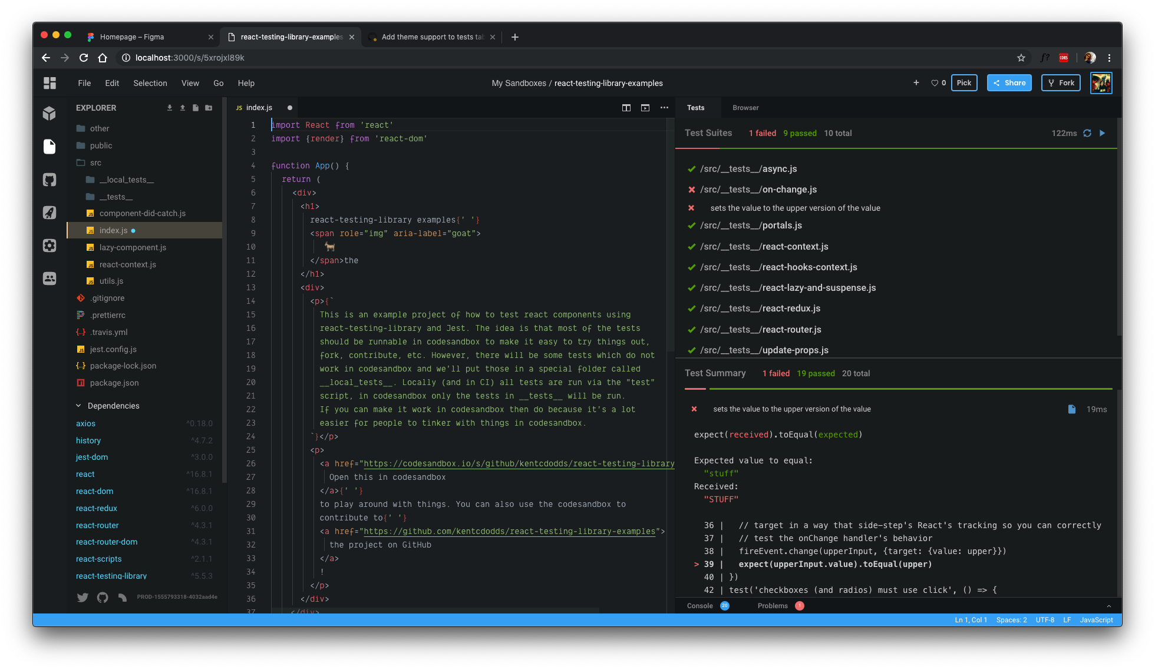Click the localhost address bar
The height and width of the screenshot is (670, 1155).
(190, 58)
